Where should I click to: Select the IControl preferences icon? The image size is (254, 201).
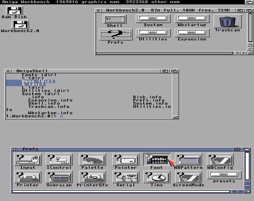click(59, 159)
